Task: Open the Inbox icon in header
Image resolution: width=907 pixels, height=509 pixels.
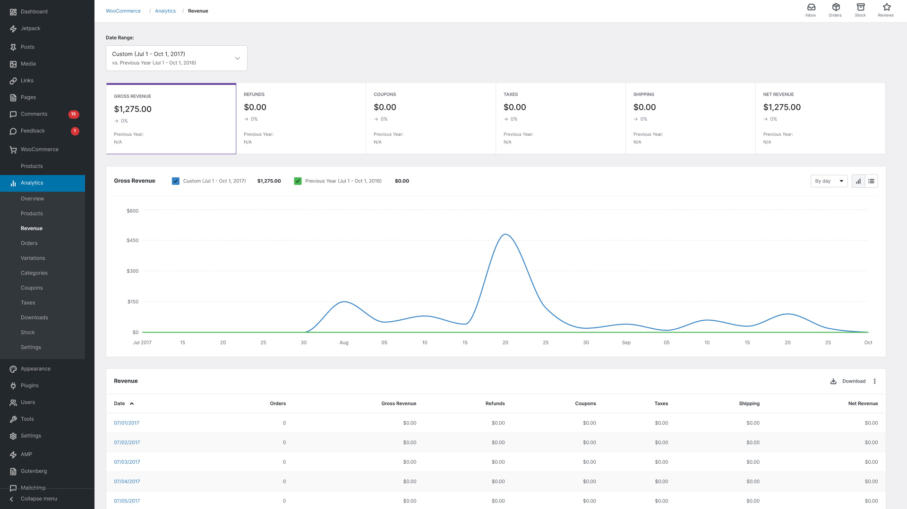Action: click(x=811, y=7)
